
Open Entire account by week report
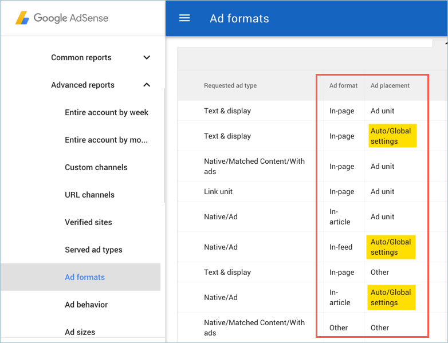pyautogui.click(x=107, y=112)
